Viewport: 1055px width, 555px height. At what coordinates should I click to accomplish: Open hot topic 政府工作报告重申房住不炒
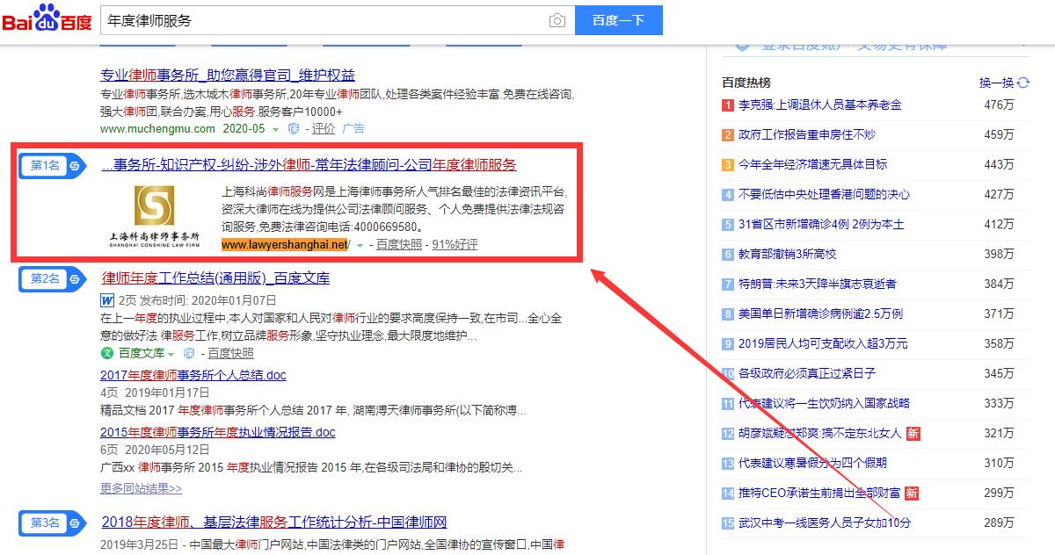(x=807, y=134)
